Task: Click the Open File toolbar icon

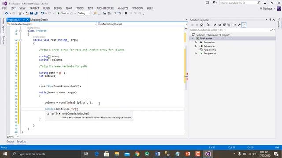Action: click(x=27, y=14)
